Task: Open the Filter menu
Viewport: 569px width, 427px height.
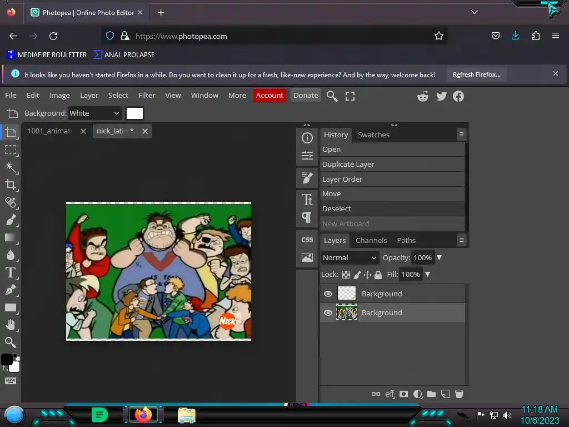Action: point(147,95)
